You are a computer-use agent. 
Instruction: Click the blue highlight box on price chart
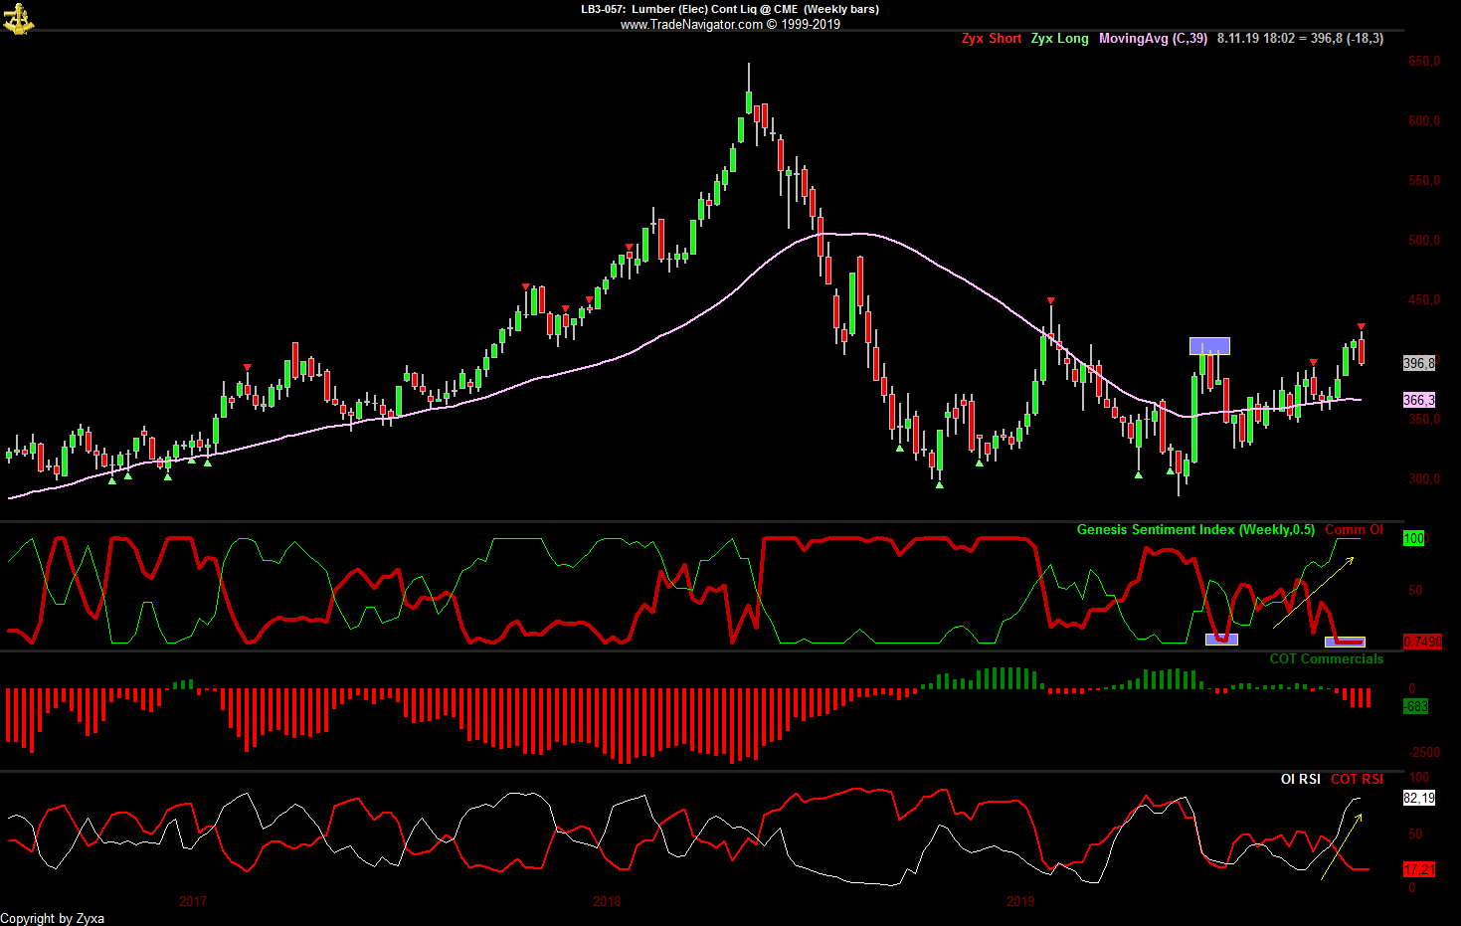[1209, 346]
